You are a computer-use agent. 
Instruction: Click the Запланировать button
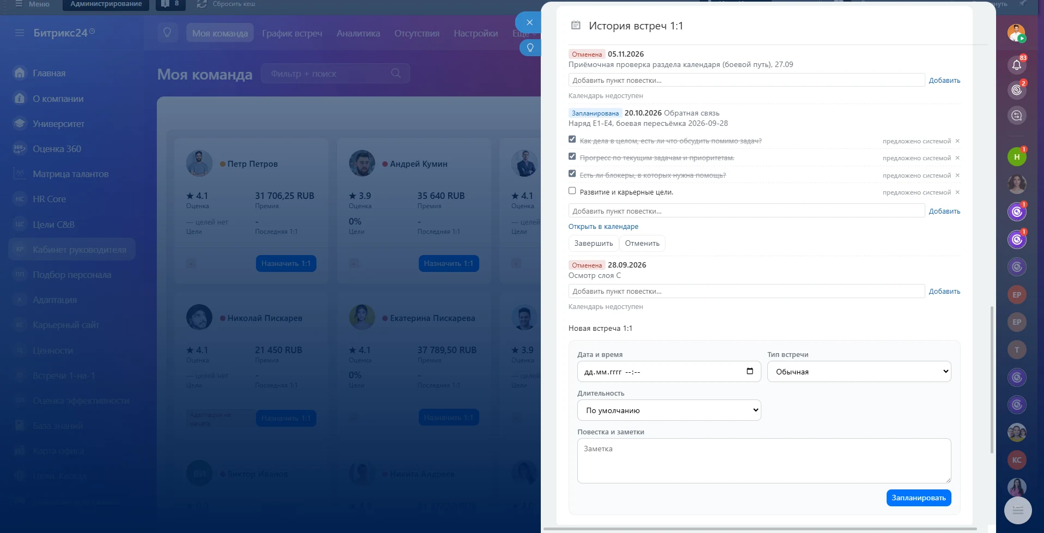[x=918, y=498]
